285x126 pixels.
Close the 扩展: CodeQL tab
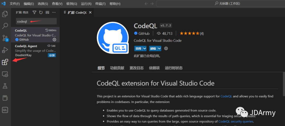pos(90,12)
